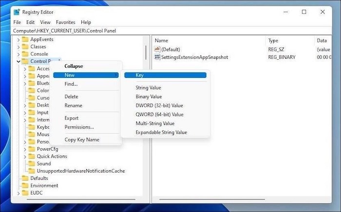Screen dimensions: 341x212
Task: Click the Registry Editor app icon in title bar
Action: pyautogui.click(x=17, y=12)
